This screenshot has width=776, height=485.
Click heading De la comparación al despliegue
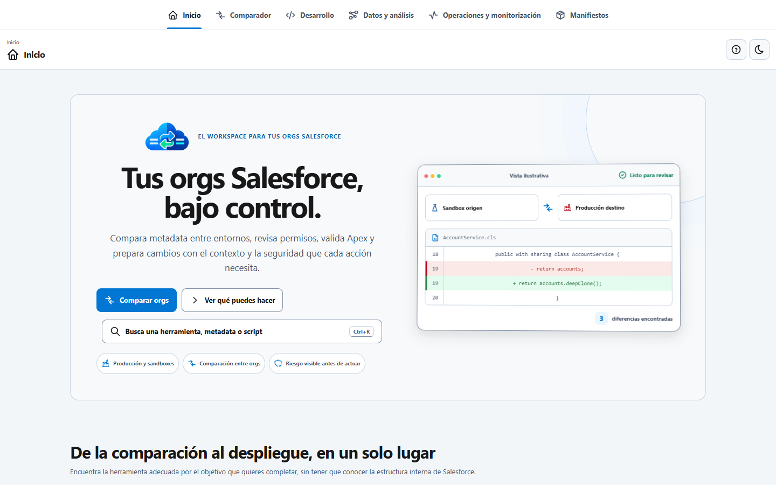(x=253, y=453)
